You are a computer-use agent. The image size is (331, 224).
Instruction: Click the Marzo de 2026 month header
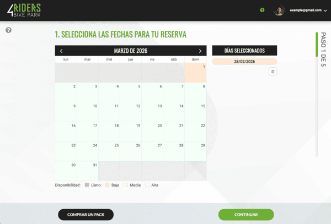pyautogui.click(x=131, y=51)
